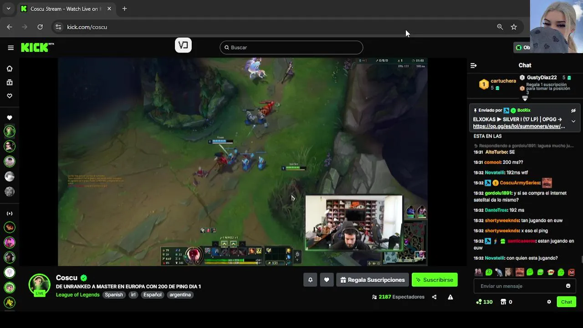This screenshot has width=583, height=328.
Task: Open DanteTros chat username
Action: pos(496,210)
